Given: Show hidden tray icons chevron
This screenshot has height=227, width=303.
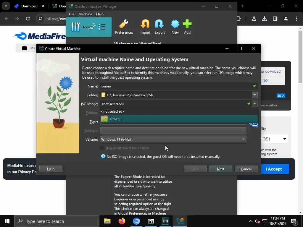Looking at the screenshot, I should point(250,221).
